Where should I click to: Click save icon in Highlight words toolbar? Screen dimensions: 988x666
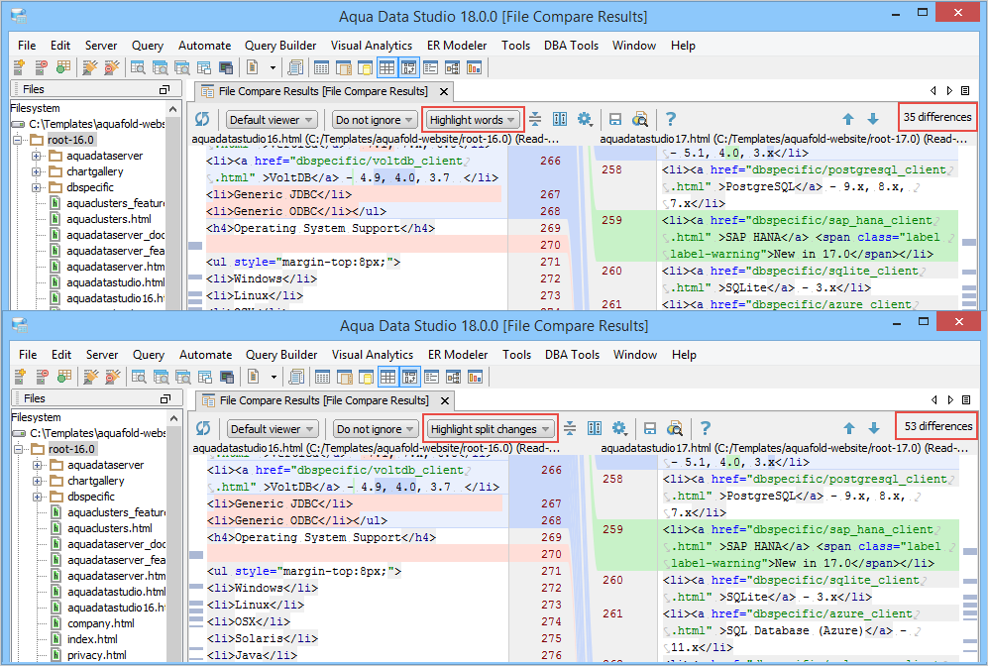615,119
